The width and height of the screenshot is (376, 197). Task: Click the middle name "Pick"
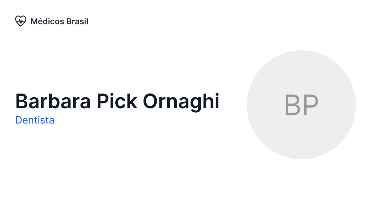pos(117,101)
